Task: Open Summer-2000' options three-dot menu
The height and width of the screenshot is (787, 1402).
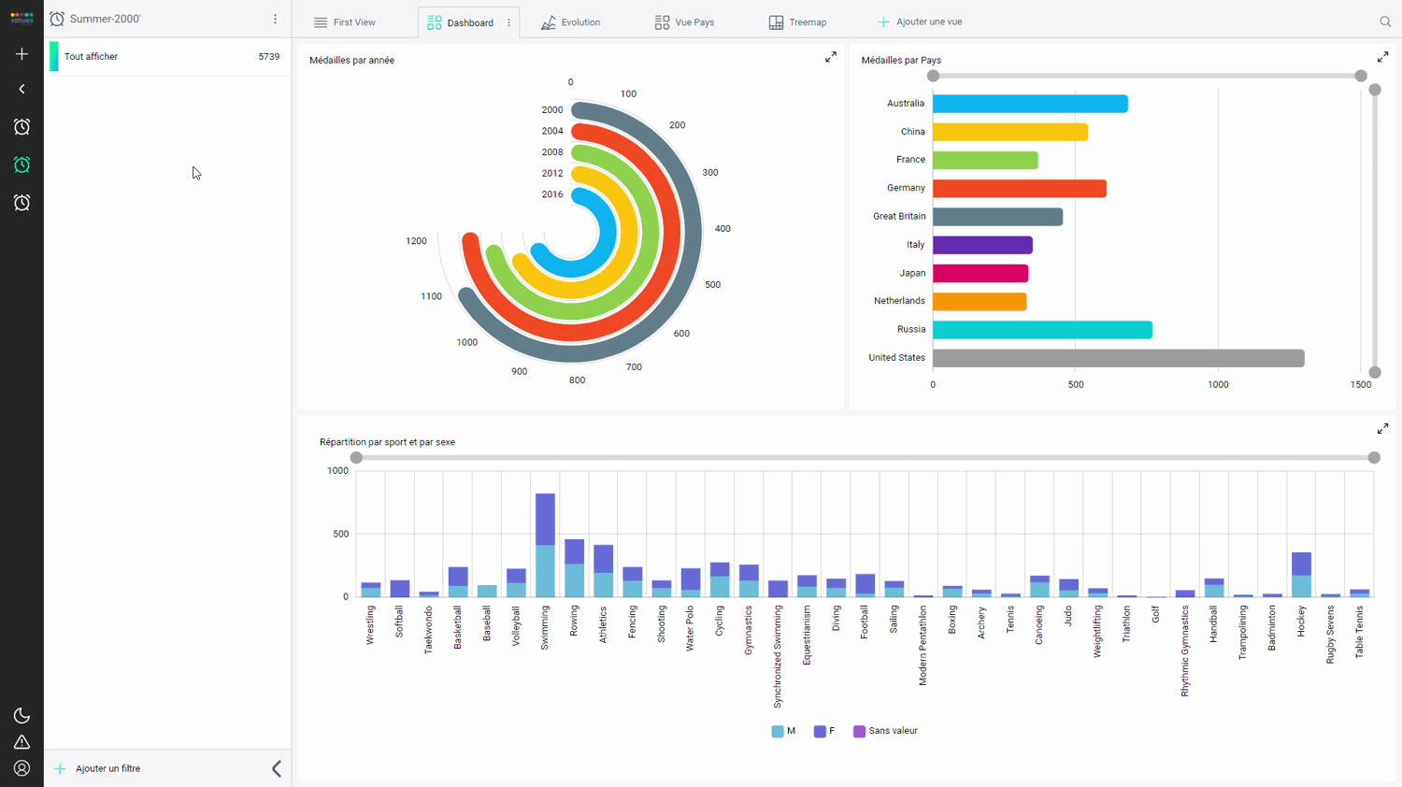Action: point(275,20)
